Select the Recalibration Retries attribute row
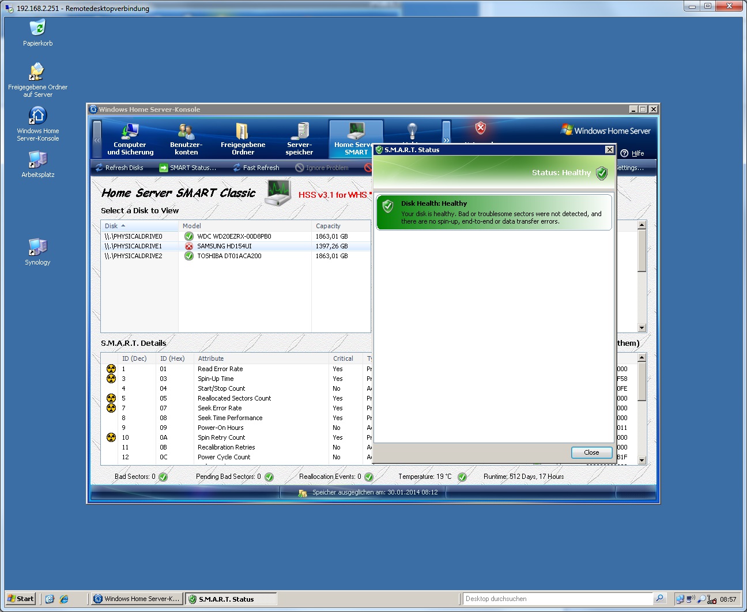The height and width of the screenshot is (612, 747). (x=236, y=447)
